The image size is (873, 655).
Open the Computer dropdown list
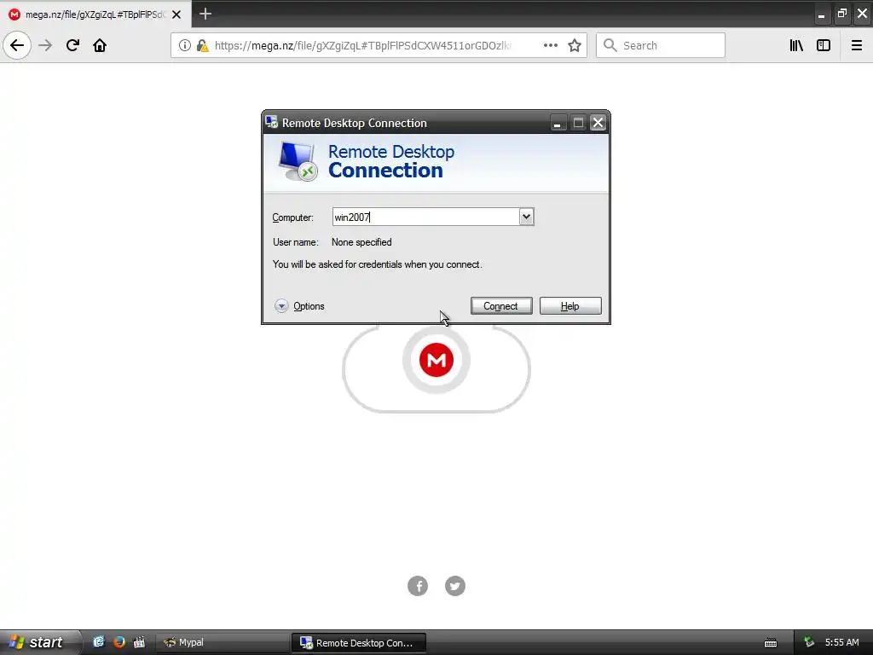526,217
